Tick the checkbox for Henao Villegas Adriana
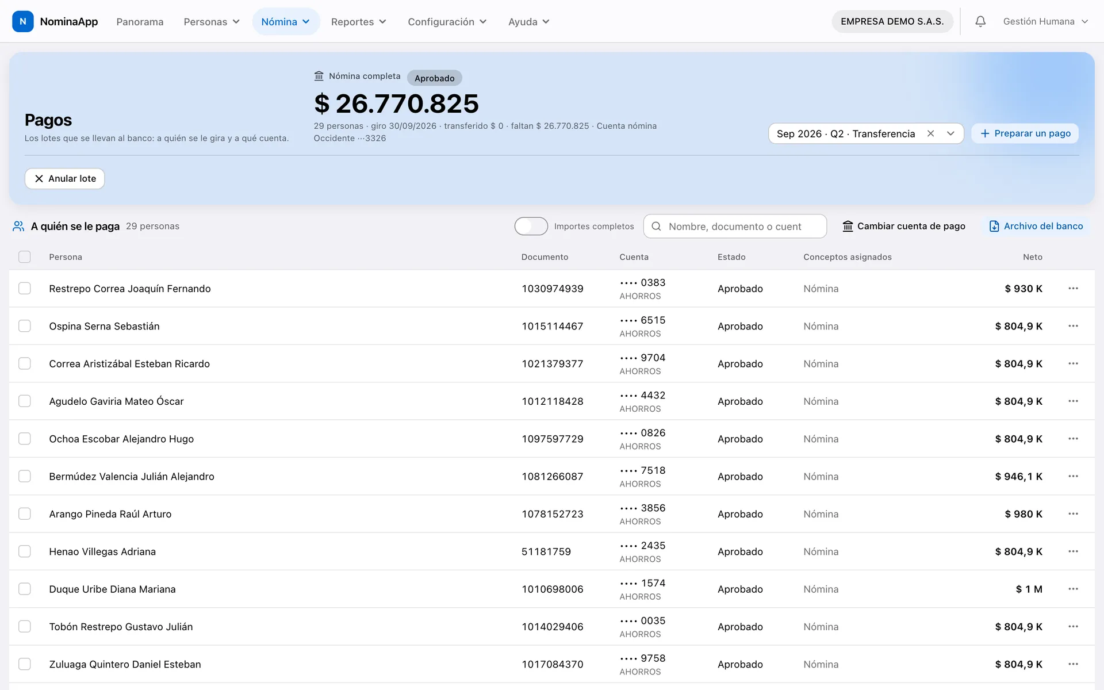Image resolution: width=1104 pixels, height=690 pixels. point(24,551)
